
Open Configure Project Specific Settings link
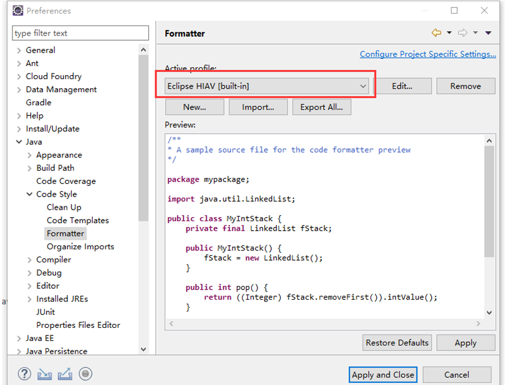tap(428, 54)
